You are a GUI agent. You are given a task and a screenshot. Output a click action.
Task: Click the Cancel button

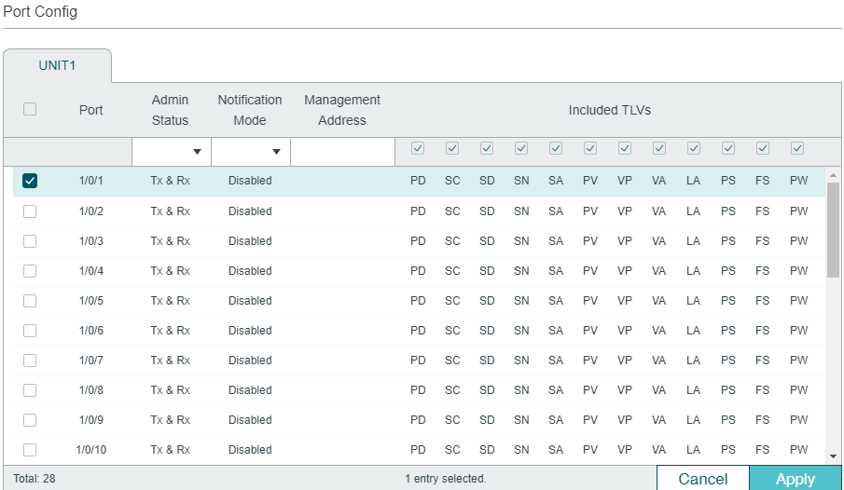[x=703, y=478]
